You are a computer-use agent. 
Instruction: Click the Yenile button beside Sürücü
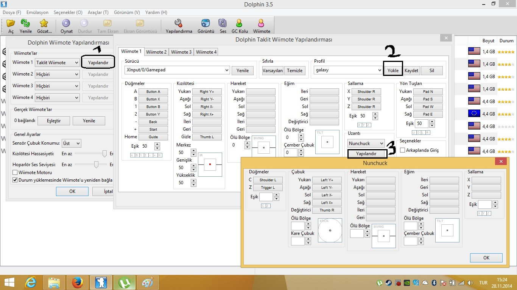click(243, 71)
